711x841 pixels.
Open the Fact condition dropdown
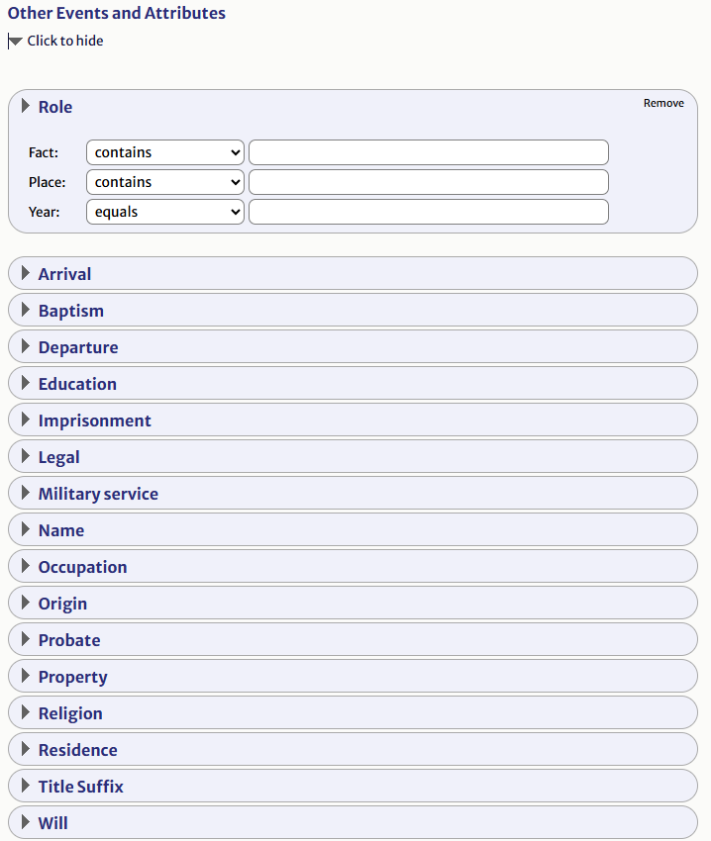coord(165,152)
